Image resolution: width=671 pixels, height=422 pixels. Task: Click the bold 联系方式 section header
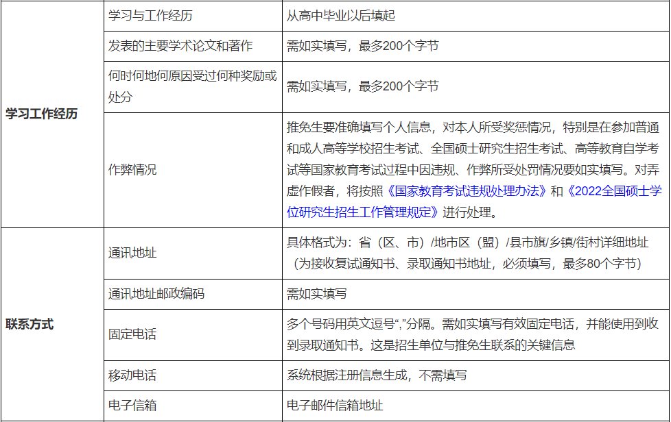coord(30,324)
